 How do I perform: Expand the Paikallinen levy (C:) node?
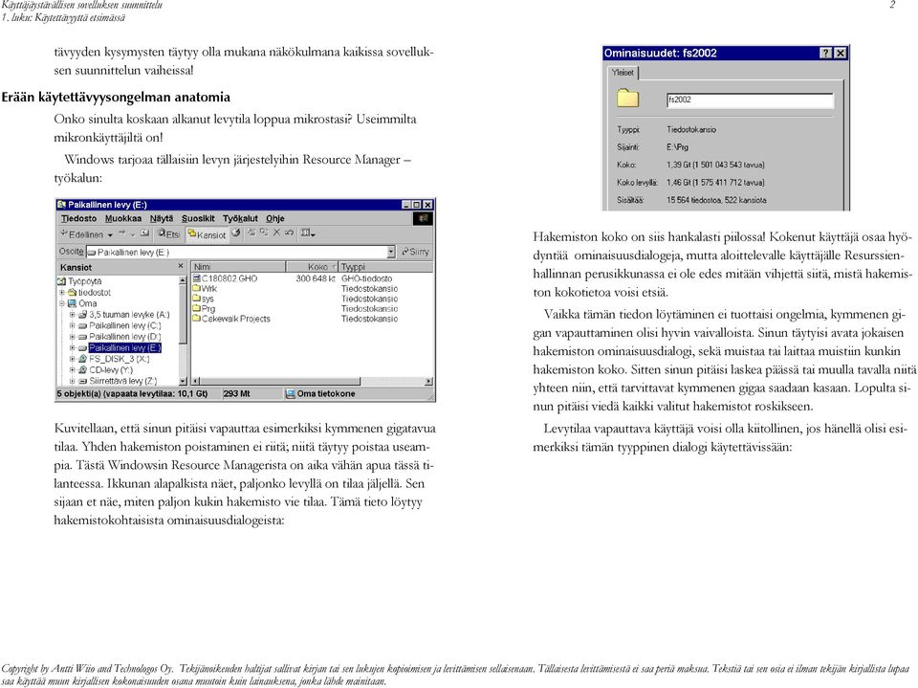tap(72, 326)
